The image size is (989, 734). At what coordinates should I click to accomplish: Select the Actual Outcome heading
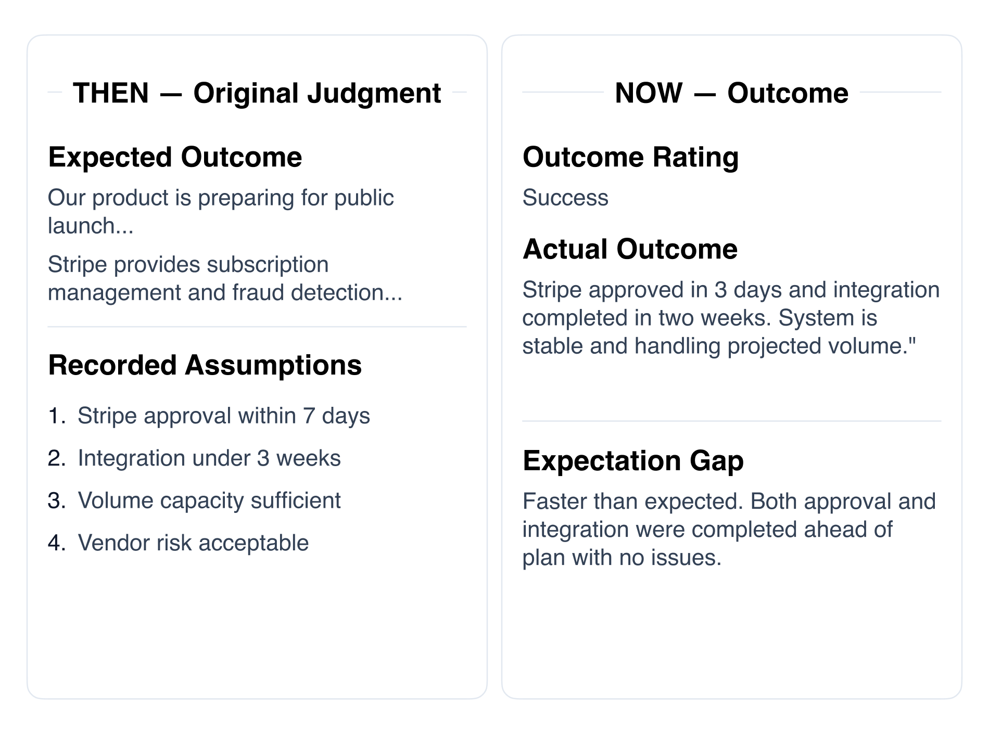pyautogui.click(x=630, y=249)
